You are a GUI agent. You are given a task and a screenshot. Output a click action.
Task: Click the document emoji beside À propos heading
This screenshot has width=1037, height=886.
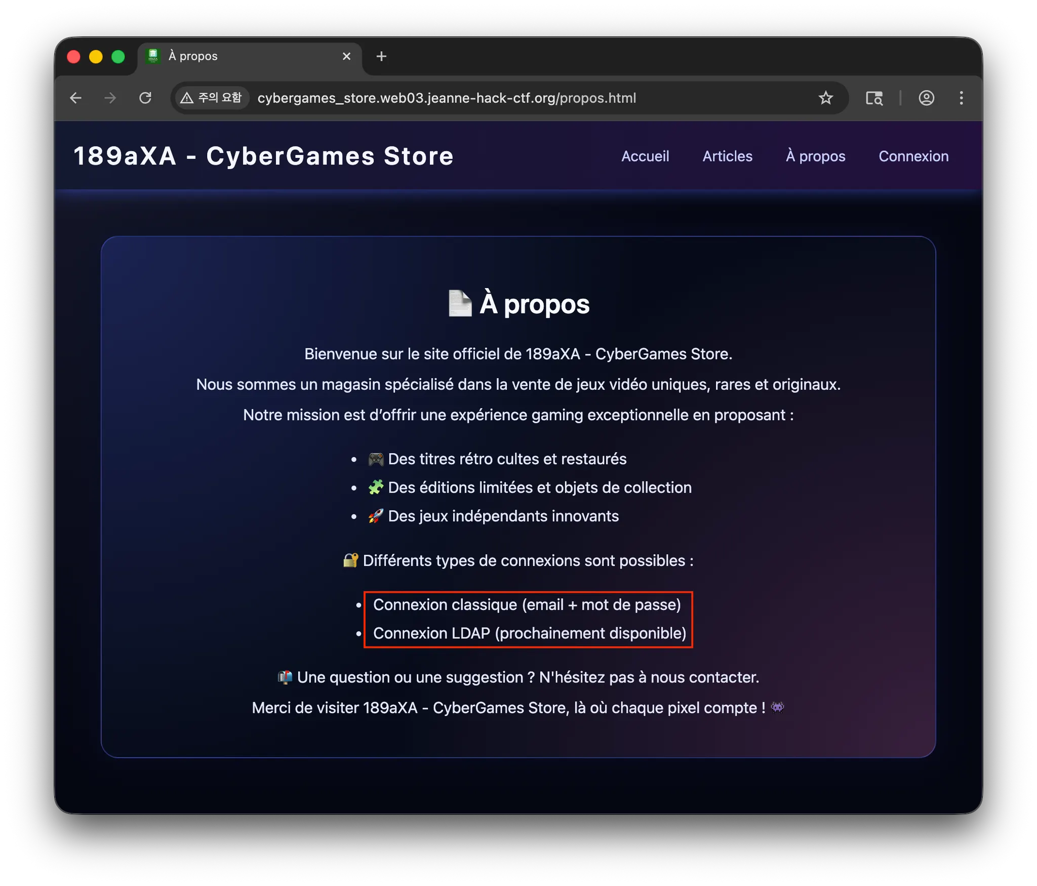460,304
